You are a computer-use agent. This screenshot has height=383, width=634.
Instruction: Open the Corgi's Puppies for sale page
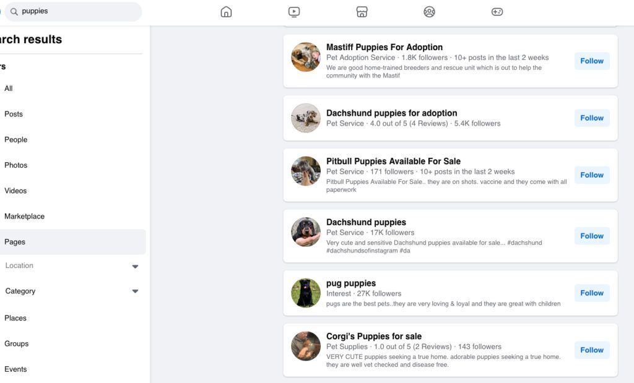[x=374, y=335]
